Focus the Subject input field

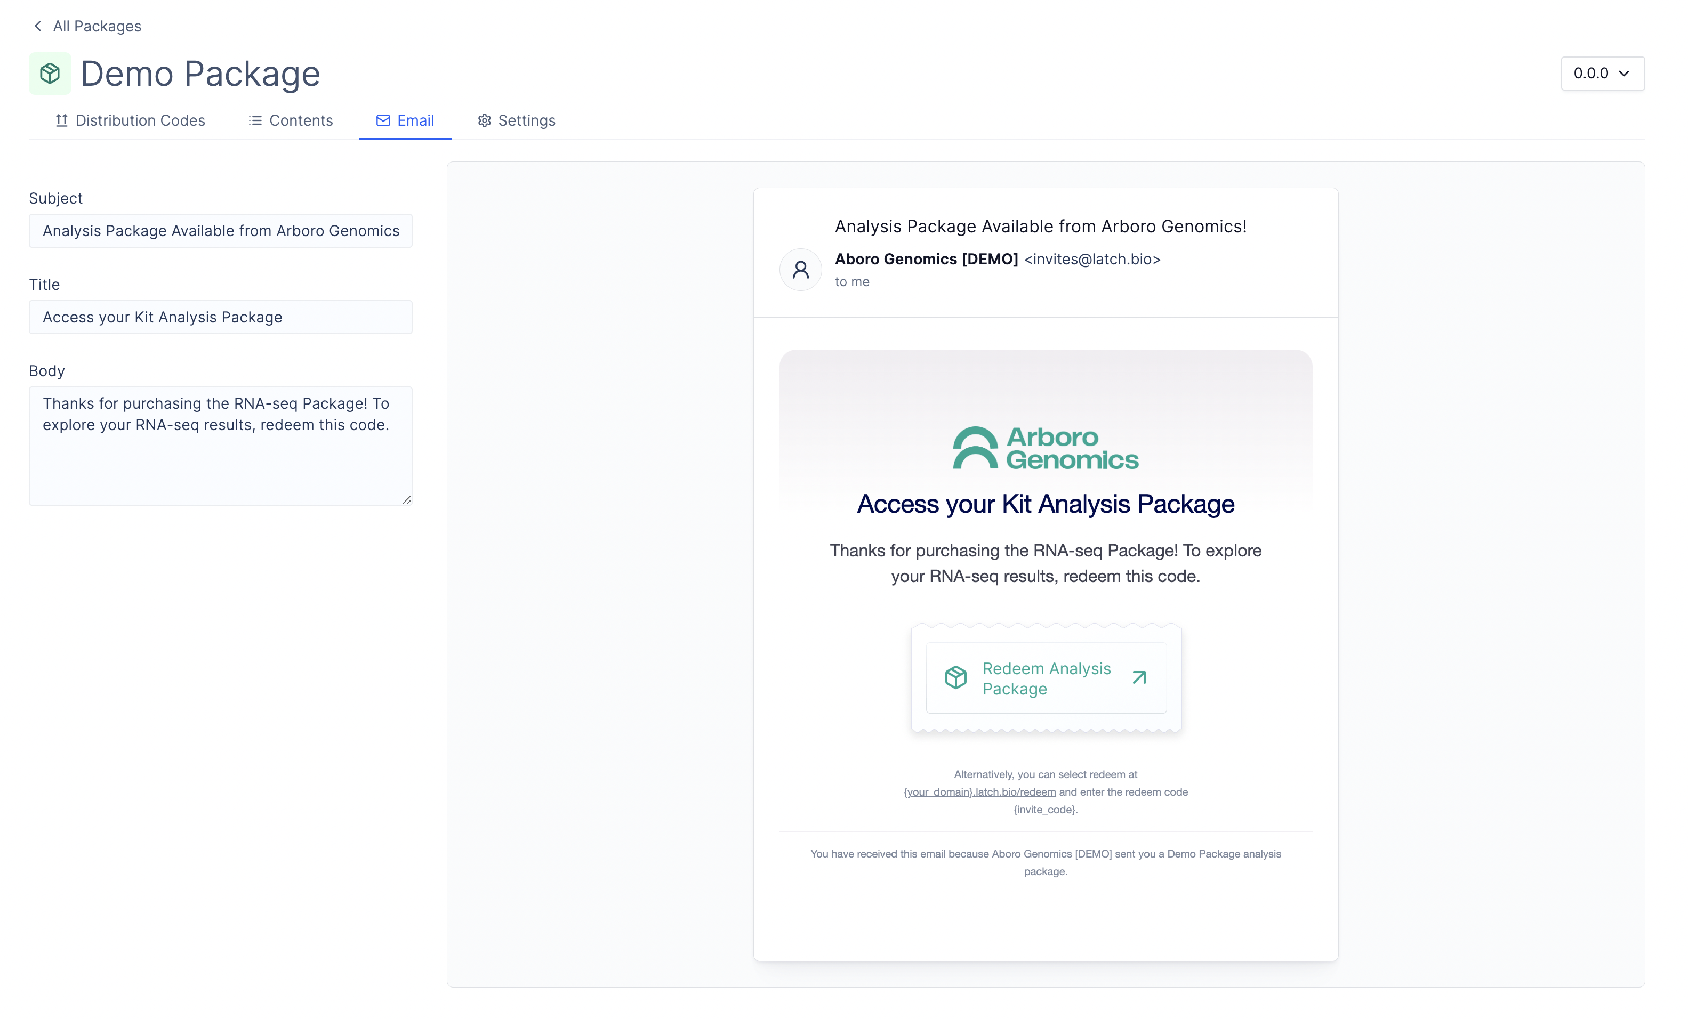(x=221, y=231)
